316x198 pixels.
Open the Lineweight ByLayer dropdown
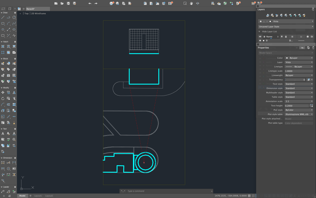pos(299,75)
